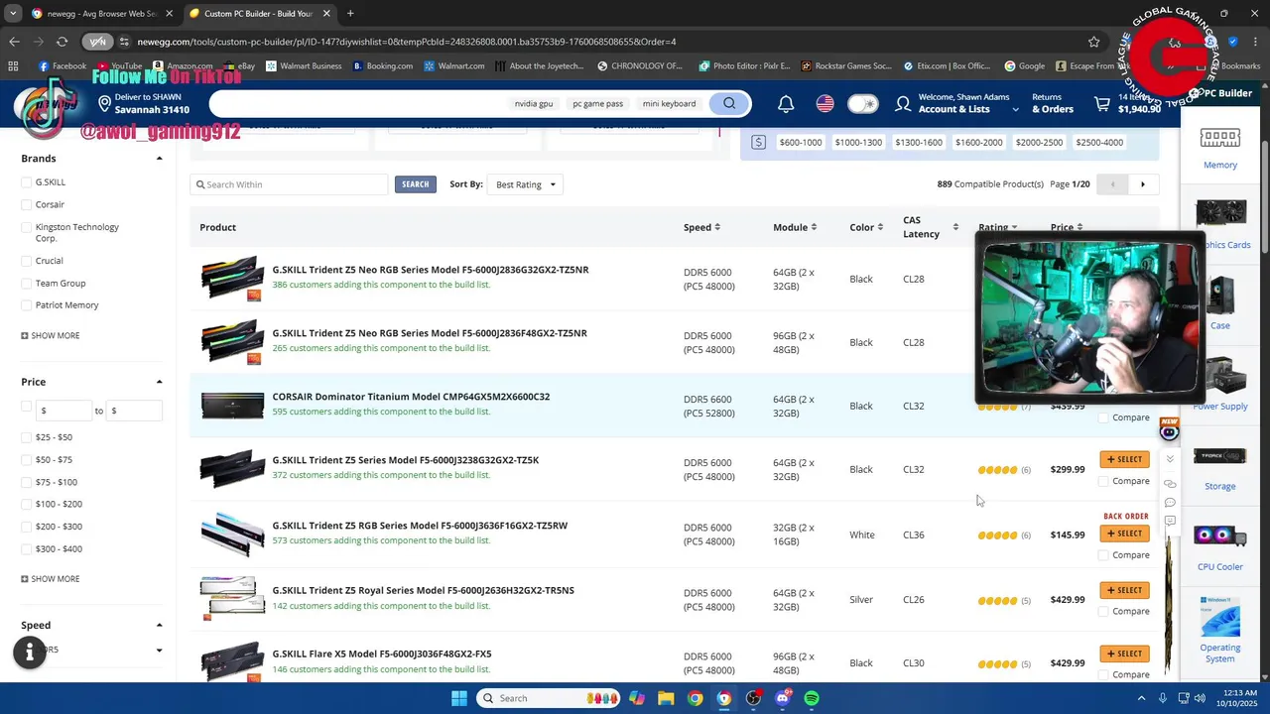Select the $1000-1300 budget range
This screenshot has width=1270, height=714.
point(858,142)
